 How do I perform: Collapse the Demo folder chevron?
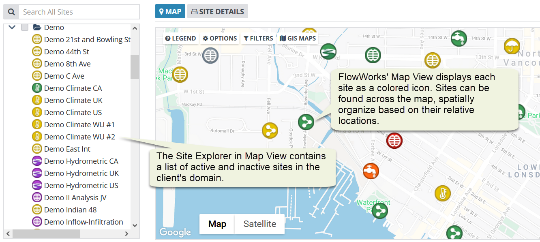[x=12, y=27]
